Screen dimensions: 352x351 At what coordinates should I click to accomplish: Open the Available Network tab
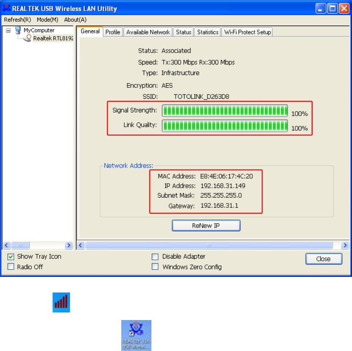[148, 32]
